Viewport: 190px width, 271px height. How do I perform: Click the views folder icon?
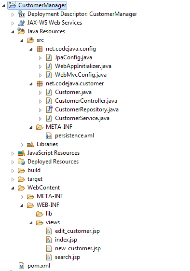40,223
